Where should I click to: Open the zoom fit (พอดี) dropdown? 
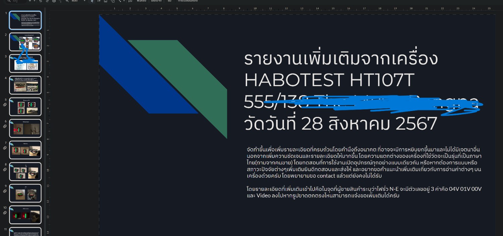click(x=78, y=1)
